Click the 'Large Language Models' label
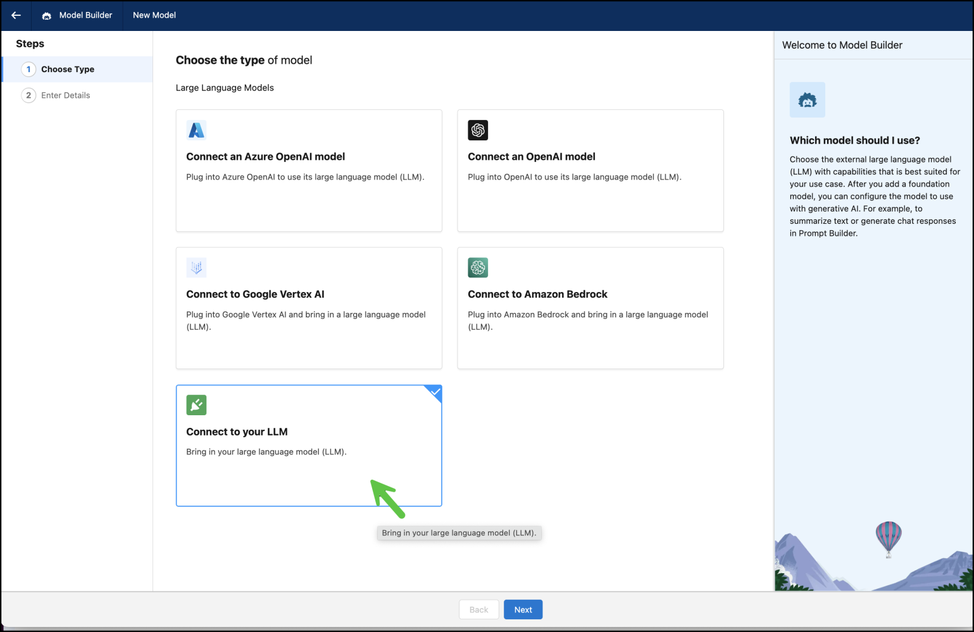 [x=225, y=88]
